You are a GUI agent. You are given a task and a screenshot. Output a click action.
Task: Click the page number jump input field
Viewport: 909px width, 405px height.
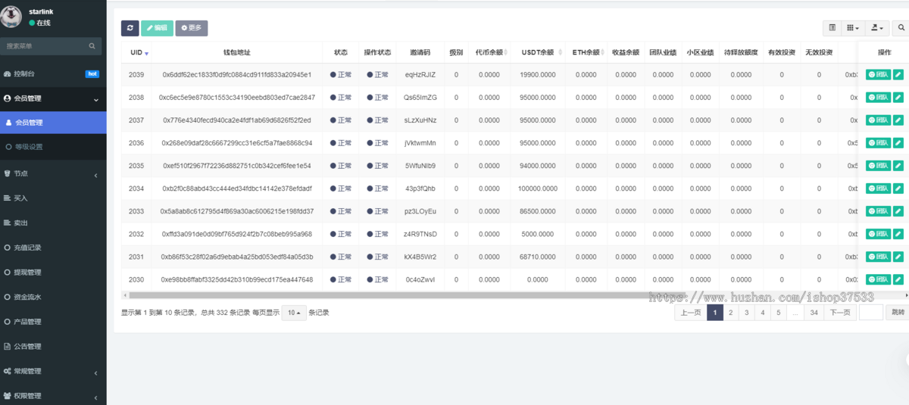pyautogui.click(x=870, y=313)
